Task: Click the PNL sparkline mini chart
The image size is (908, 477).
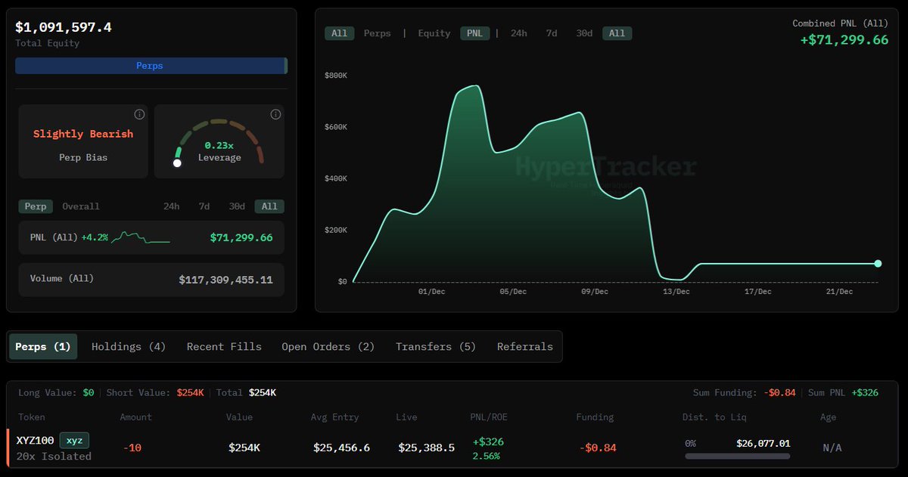Action: (x=141, y=237)
